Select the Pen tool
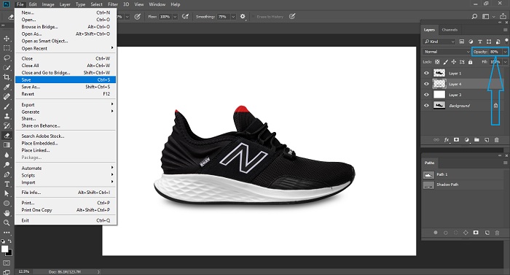The height and width of the screenshot is (275, 510). click(x=7, y=174)
